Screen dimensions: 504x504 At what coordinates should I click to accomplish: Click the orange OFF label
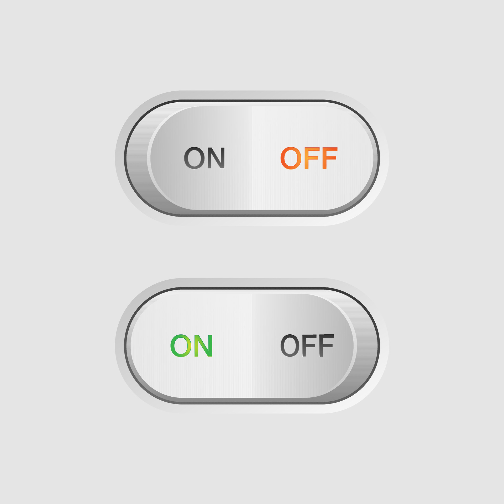[309, 158]
